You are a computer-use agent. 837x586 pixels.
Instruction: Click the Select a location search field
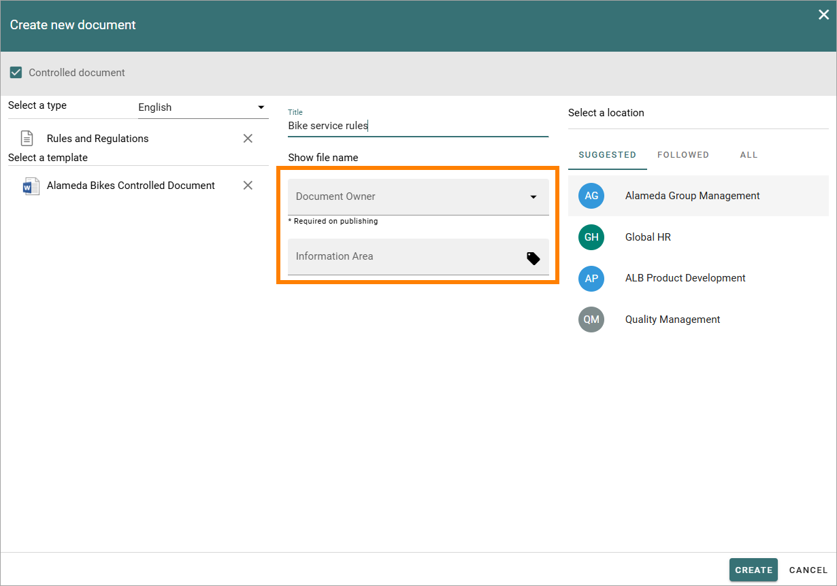click(x=698, y=114)
